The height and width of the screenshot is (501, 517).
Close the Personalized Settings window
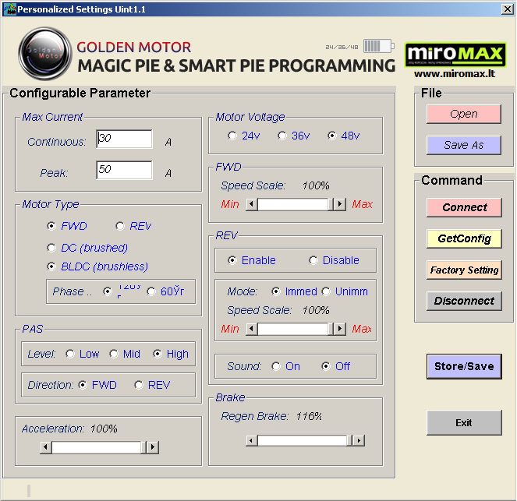coord(506,9)
